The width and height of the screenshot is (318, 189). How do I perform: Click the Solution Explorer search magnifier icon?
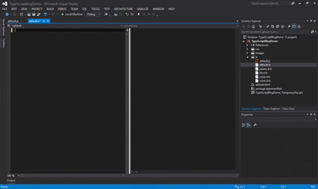click(x=312, y=32)
